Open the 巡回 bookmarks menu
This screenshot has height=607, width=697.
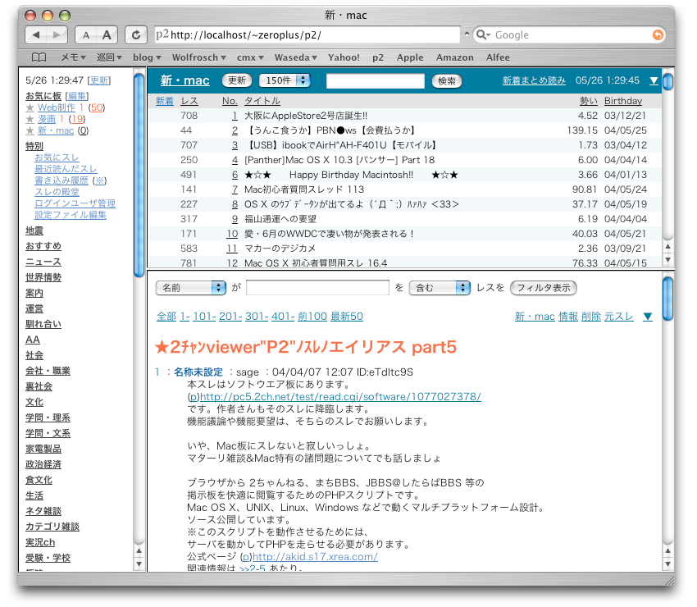(x=109, y=57)
